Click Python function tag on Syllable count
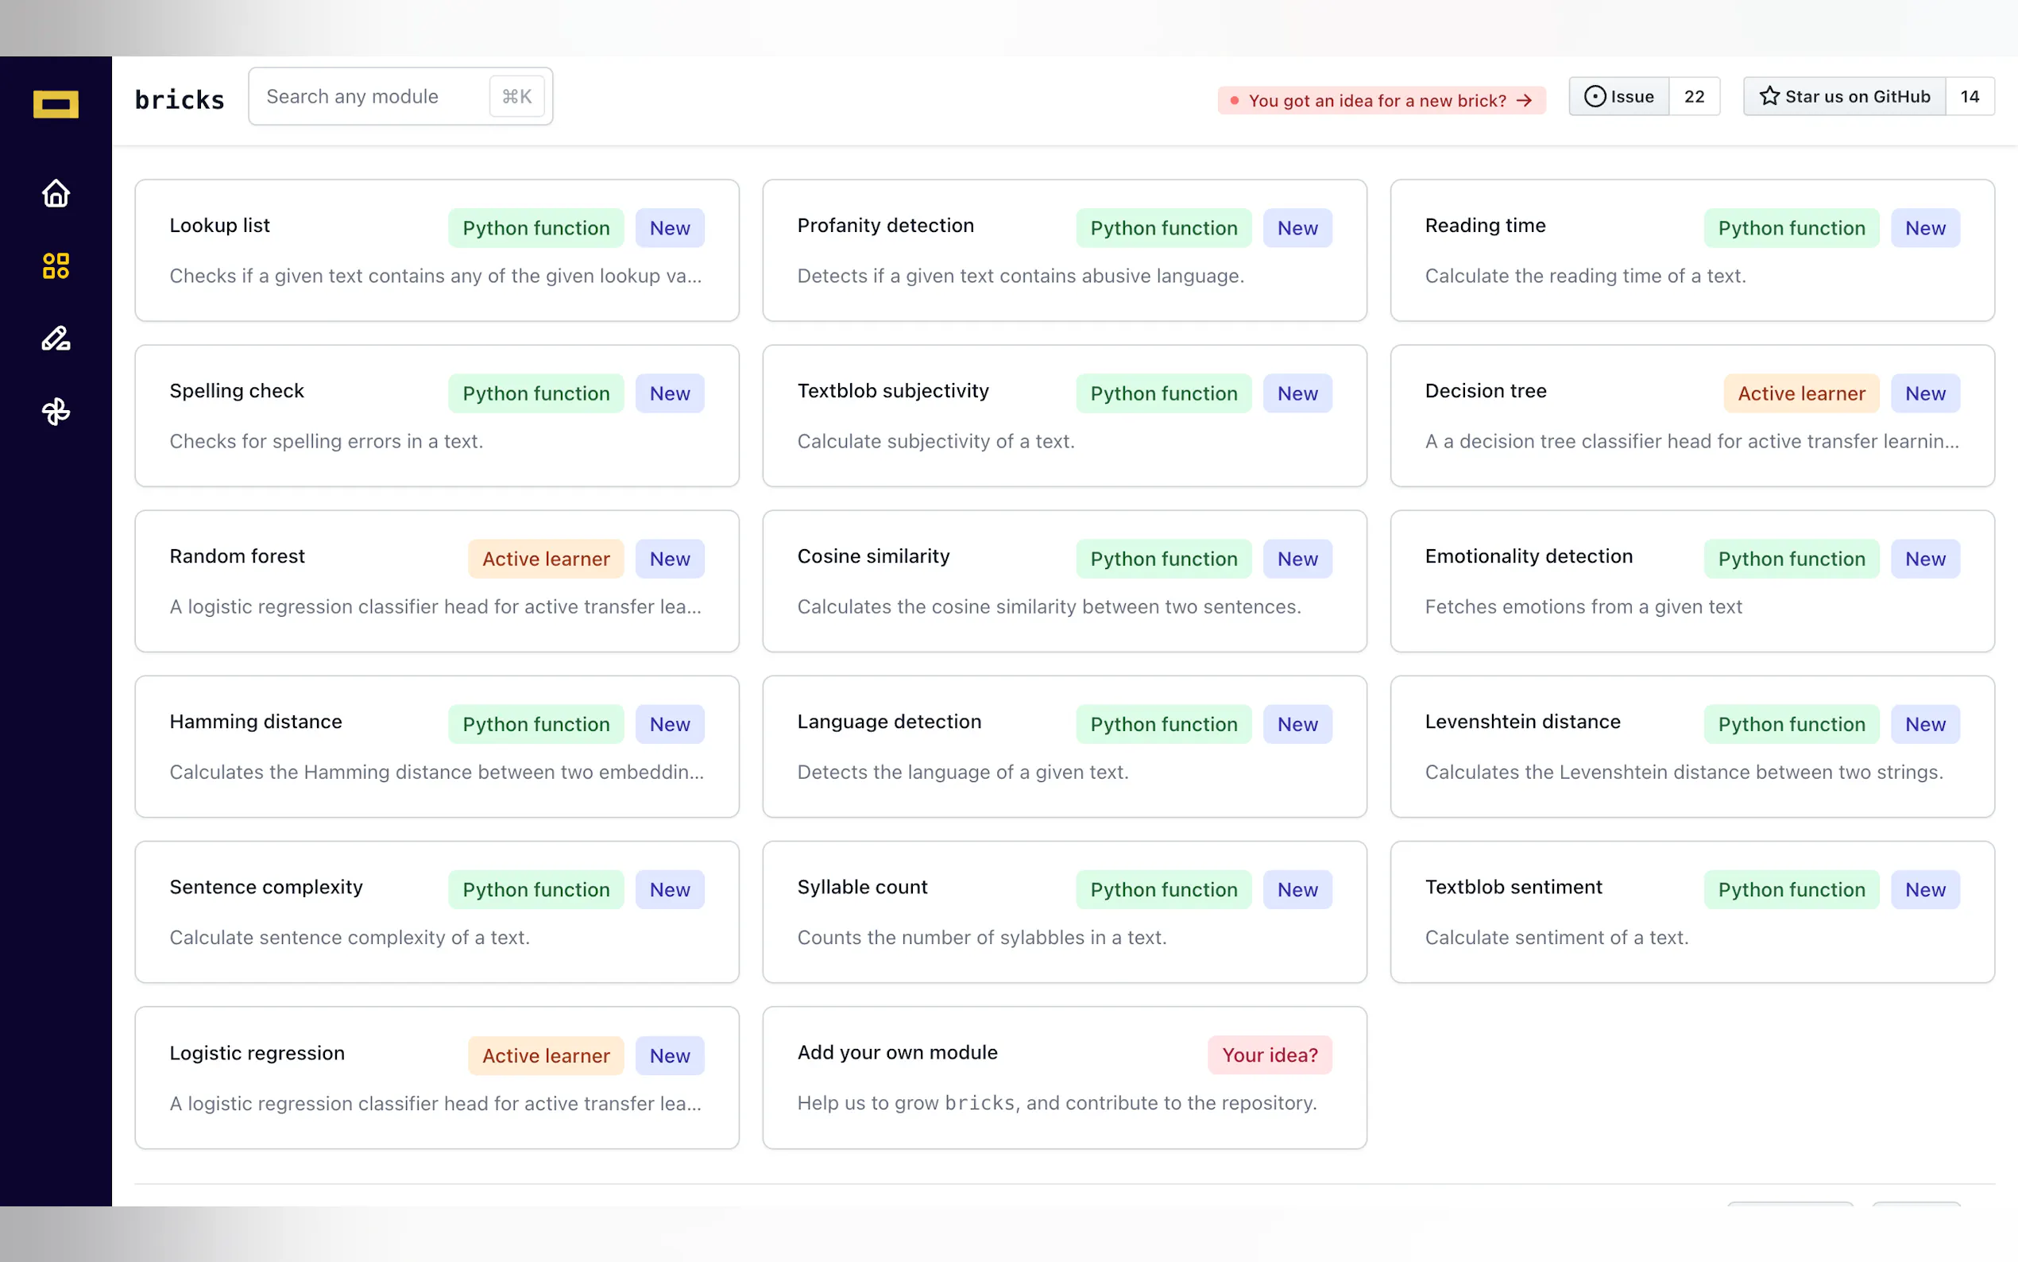This screenshot has height=1262, width=2018. coord(1163,890)
